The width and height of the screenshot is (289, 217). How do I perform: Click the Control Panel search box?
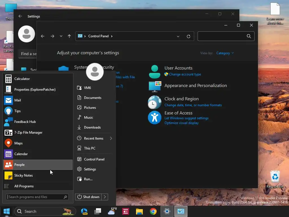tap(226, 36)
